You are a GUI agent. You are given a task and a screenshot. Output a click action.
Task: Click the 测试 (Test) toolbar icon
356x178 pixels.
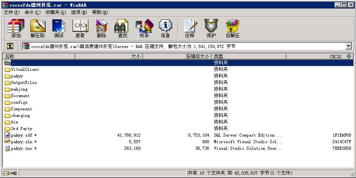[x=59, y=28]
